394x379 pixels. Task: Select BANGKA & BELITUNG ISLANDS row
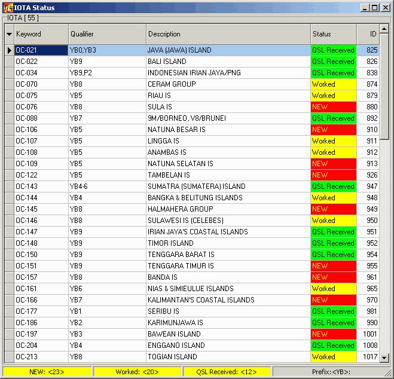coord(192,198)
